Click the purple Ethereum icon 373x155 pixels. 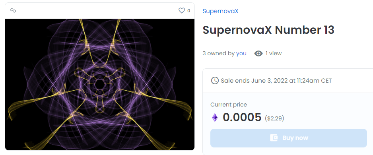(215, 117)
